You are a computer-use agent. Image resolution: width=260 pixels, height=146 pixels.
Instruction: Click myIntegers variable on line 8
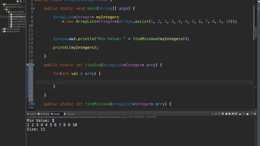(x=107, y=17)
